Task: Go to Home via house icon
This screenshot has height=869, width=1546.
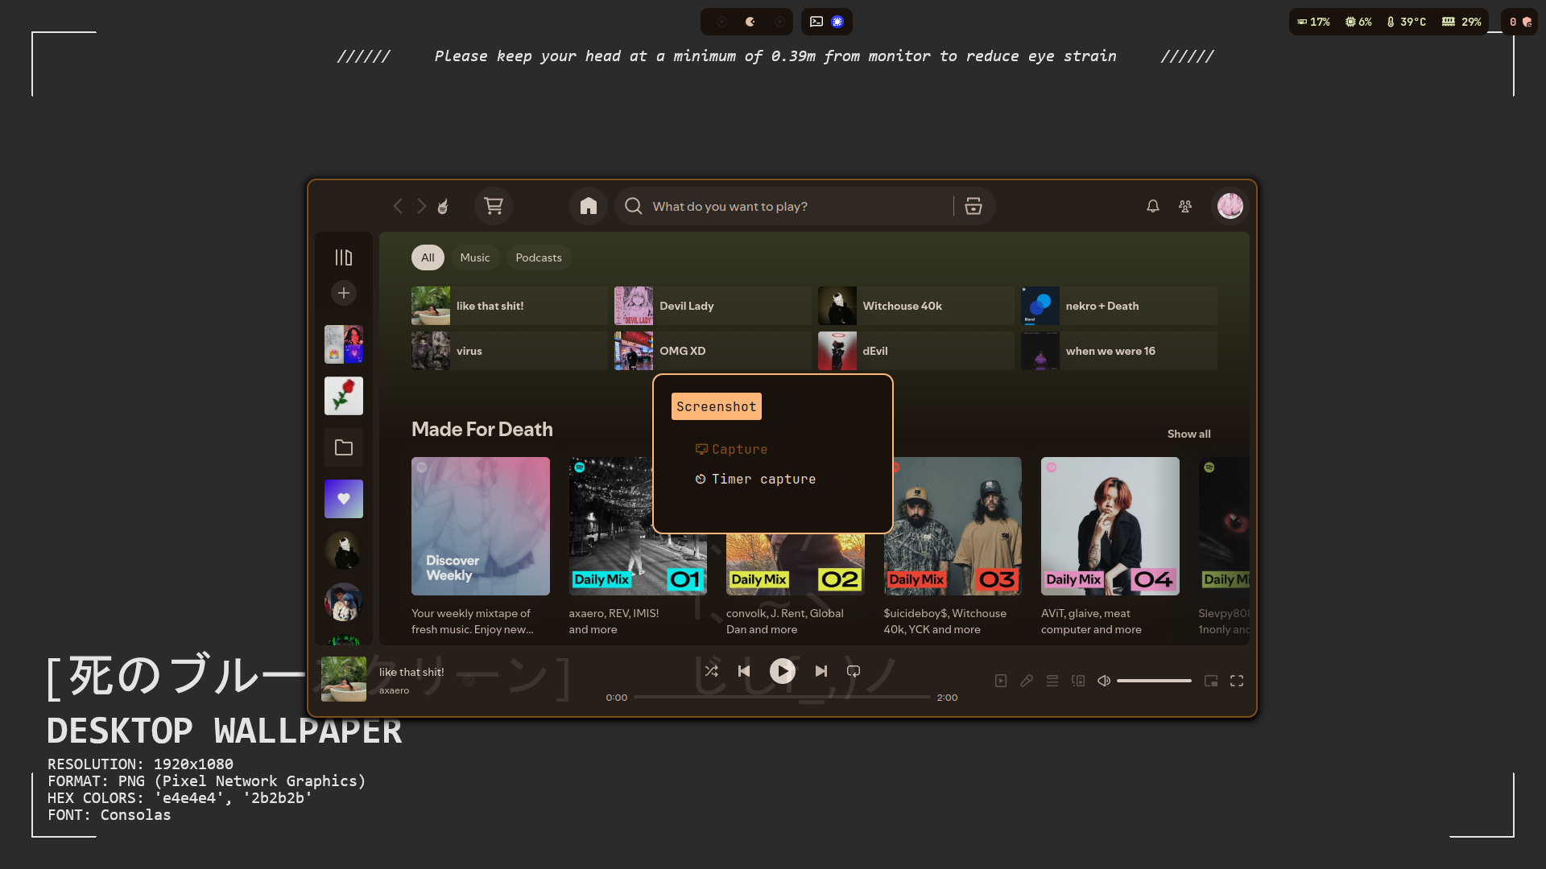Action: point(589,206)
